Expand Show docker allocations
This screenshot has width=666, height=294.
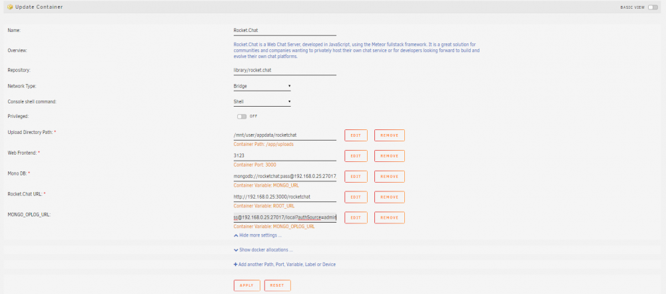point(263,250)
